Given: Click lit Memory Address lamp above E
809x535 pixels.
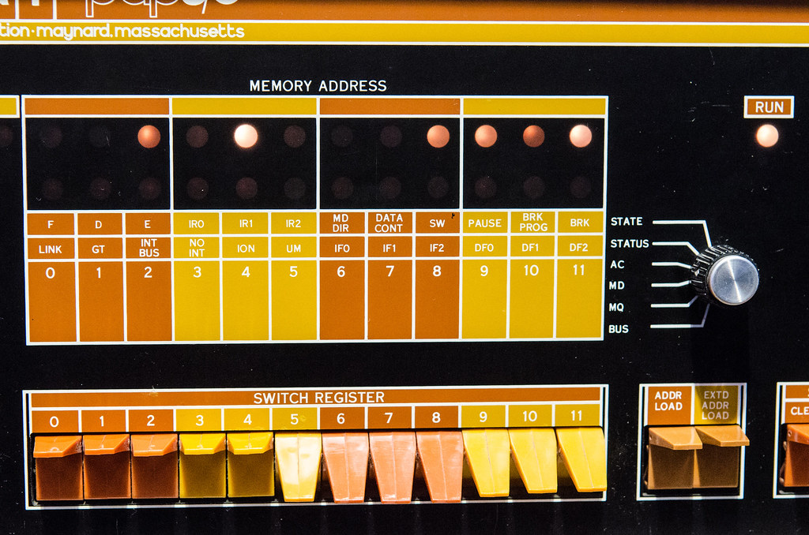Looking at the screenshot, I should (x=149, y=137).
